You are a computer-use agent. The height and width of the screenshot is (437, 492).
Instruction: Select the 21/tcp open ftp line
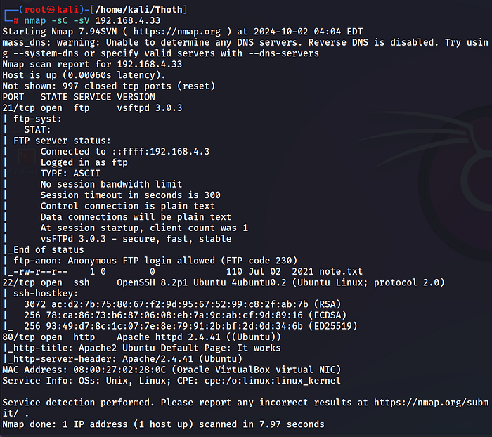(46, 107)
